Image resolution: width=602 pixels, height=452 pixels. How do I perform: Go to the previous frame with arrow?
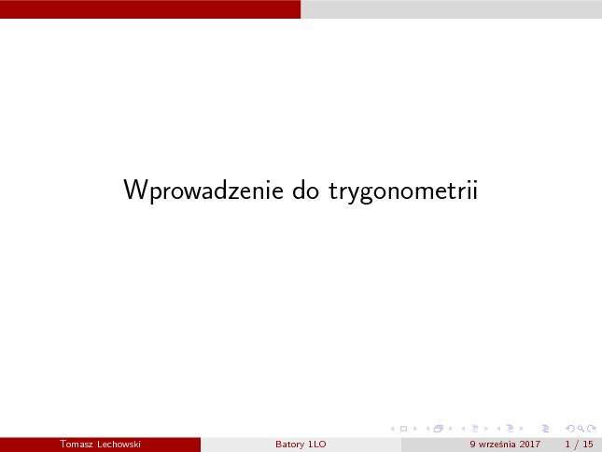(x=427, y=429)
